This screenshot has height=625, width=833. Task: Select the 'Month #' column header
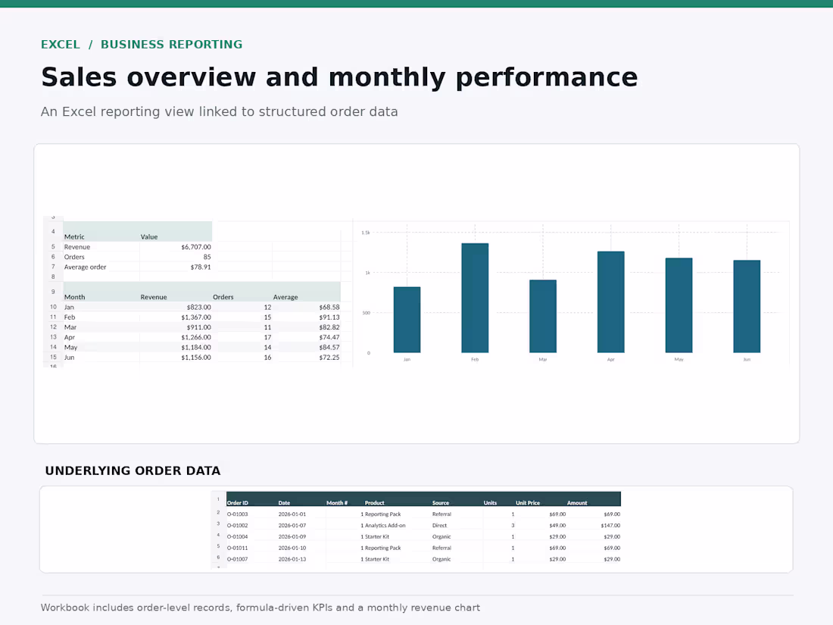(x=345, y=499)
